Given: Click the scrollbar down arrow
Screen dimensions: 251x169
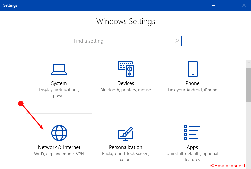Looking at the screenshot, I should [x=249, y=167].
